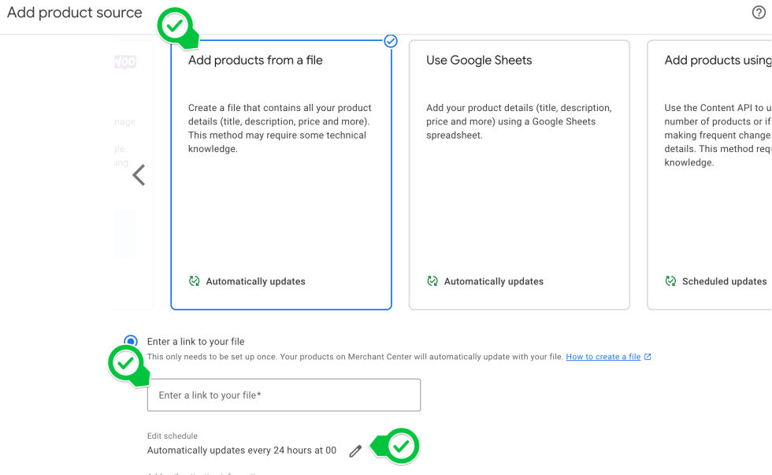Click the Add product source heading

tap(75, 13)
